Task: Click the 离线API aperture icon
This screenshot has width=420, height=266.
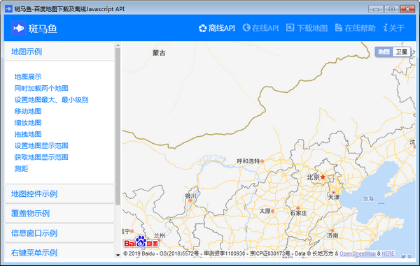Action: pyautogui.click(x=202, y=28)
